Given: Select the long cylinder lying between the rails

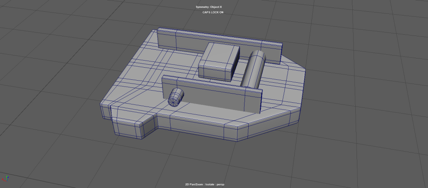Looking at the screenshot, I should (254, 69).
